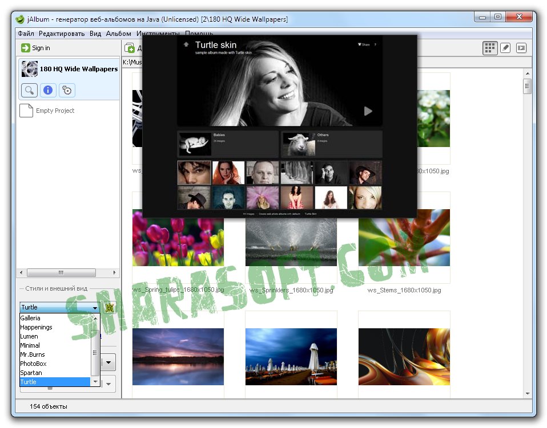Choose Happenings from the skin list
The width and height of the screenshot is (547, 428).
55,327
